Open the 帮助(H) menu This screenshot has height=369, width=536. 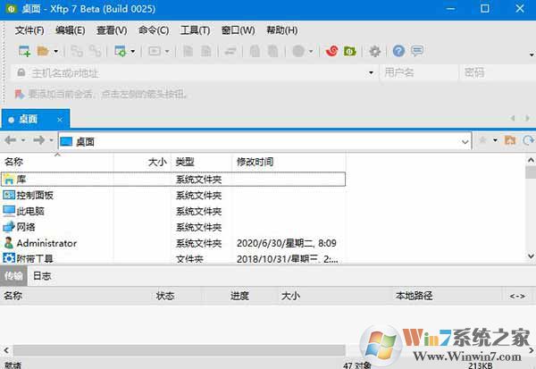tap(281, 30)
